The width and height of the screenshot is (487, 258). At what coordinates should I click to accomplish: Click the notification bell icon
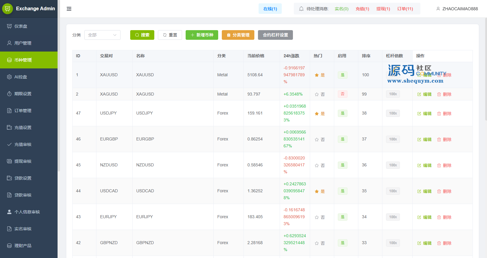pyautogui.click(x=301, y=9)
